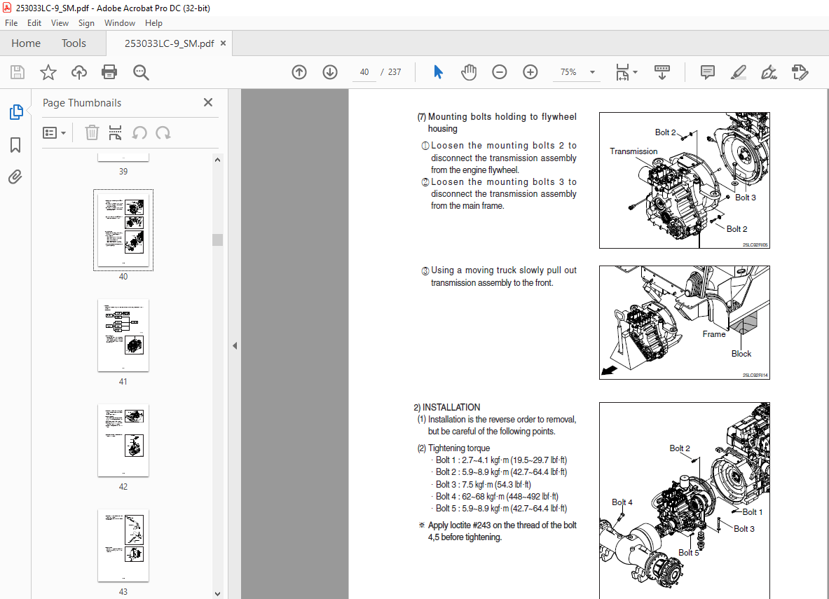Open the Window menu

click(x=120, y=23)
